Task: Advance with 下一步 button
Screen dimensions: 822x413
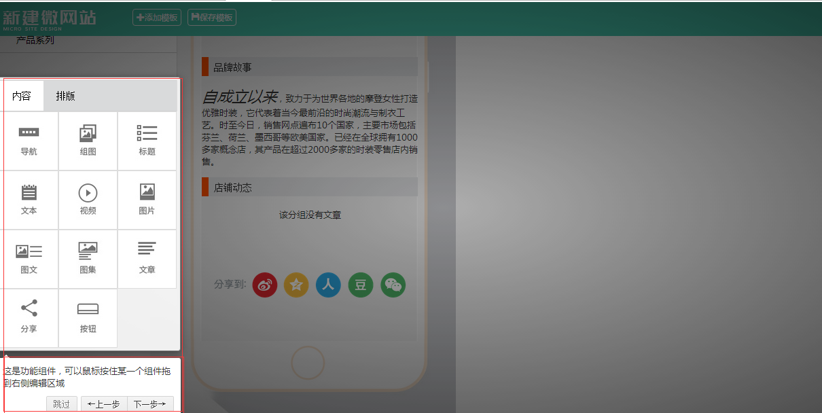Action: [150, 404]
